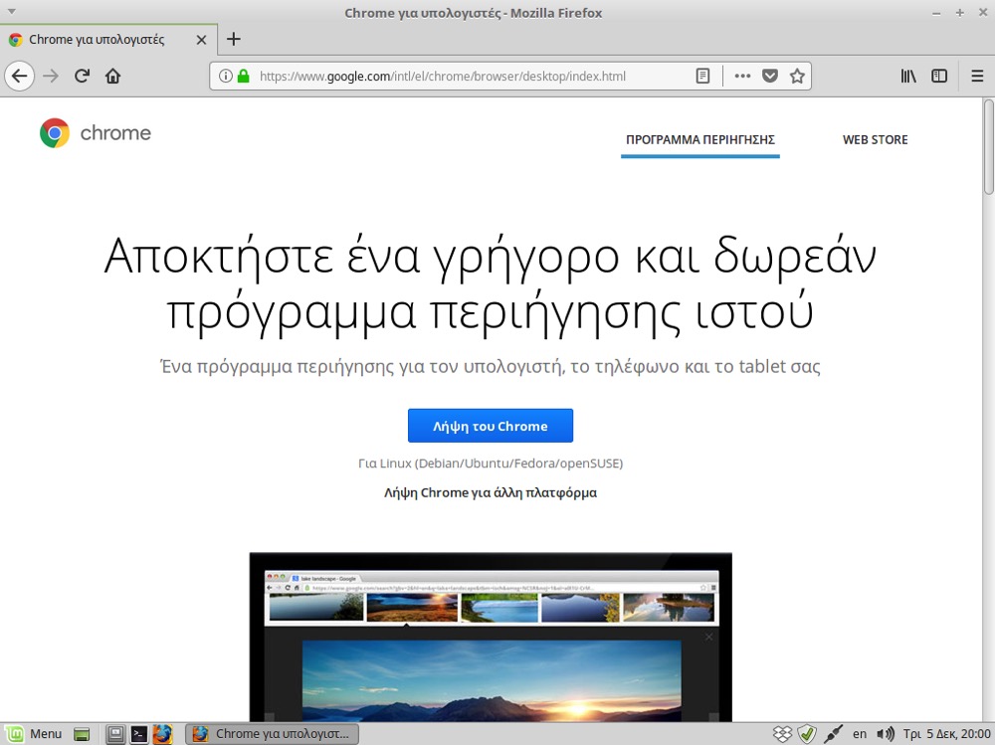The width and height of the screenshot is (995, 745).
Task: Switch to the Firefox window in the taskbar
Action: click(x=273, y=734)
